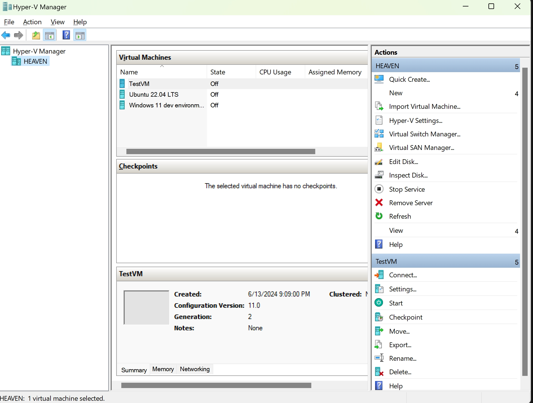Switch to the Networking tab
This screenshot has width=533, height=403.
point(195,369)
